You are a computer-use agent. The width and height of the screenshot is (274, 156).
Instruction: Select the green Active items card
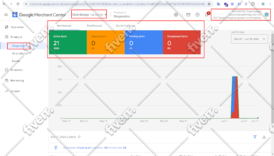(x=68, y=42)
